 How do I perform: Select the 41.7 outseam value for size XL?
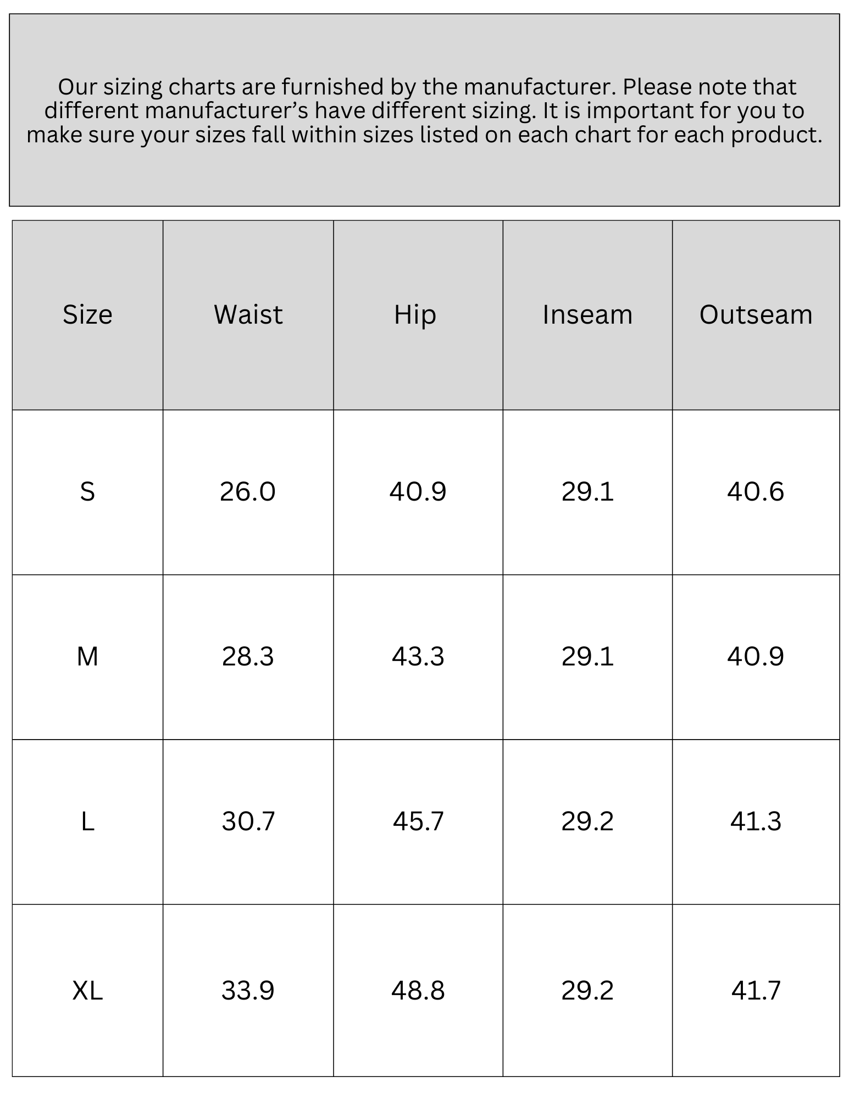(756, 990)
